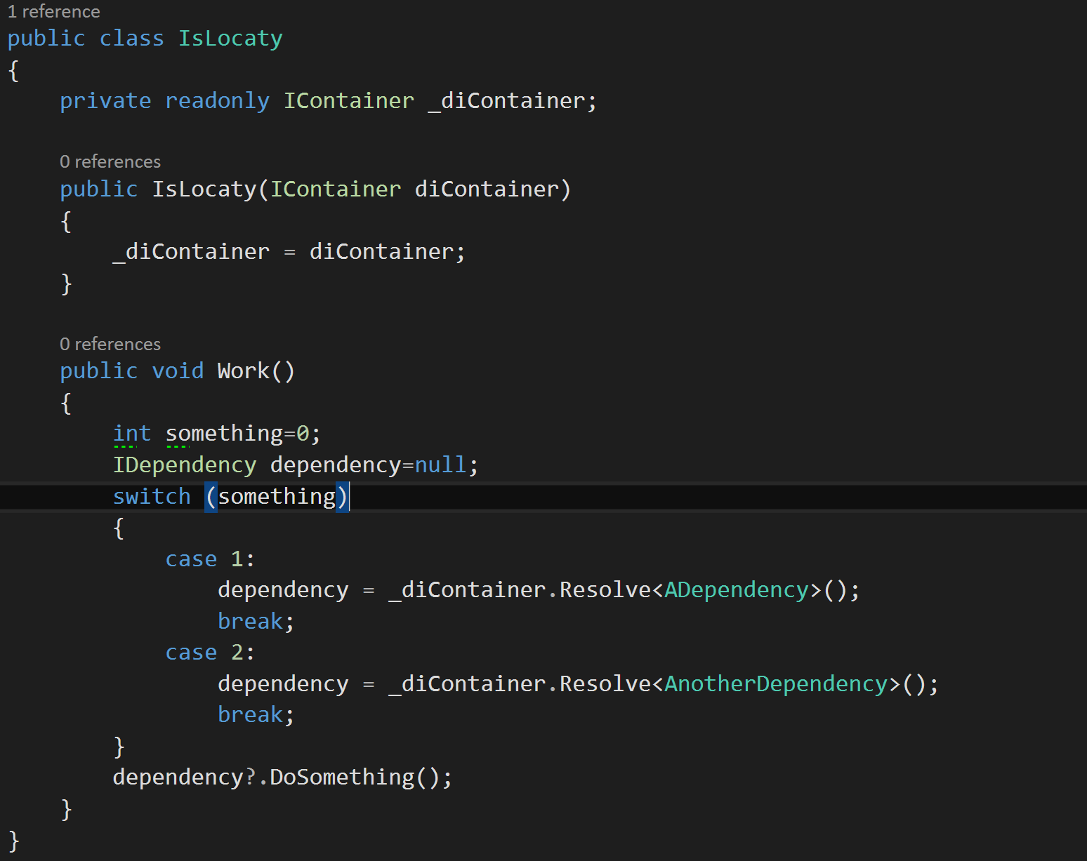This screenshot has height=861, width=1087.
Task: Click the class name IsLocaty in declaration
Action: pyautogui.click(x=230, y=39)
